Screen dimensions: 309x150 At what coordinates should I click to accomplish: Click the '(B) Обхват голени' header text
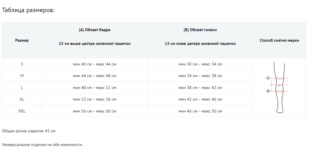point(200,30)
